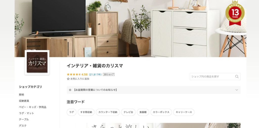Open the 収納家具 category
259x128 pixels.
[24, 101]
